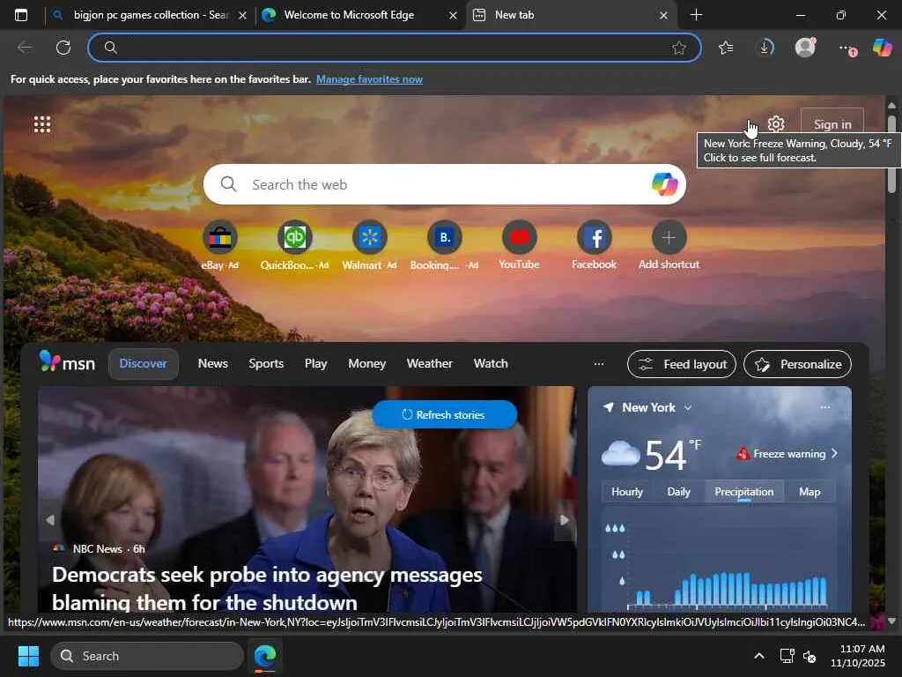Open the Downloads icon in toolbar

click(x=765, y=48)
